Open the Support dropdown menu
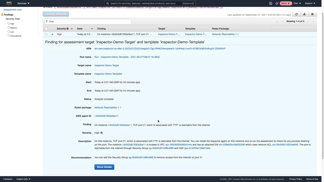This screenshot has width=324, height=182. tap(310, 3)
